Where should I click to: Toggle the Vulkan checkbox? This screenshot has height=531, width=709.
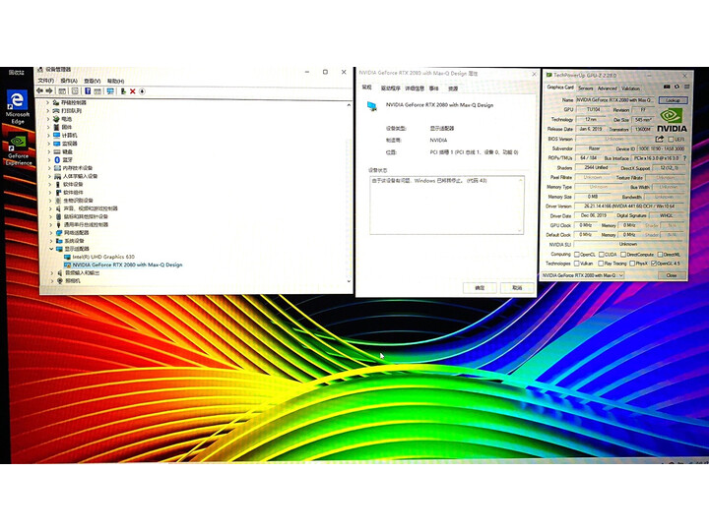577,264
